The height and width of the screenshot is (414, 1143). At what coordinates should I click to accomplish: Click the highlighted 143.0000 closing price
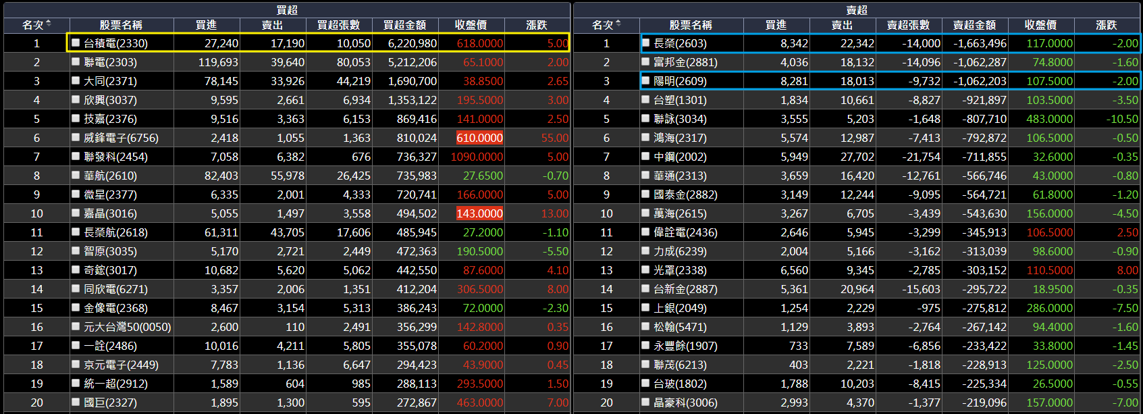click(x=480, y=213)
